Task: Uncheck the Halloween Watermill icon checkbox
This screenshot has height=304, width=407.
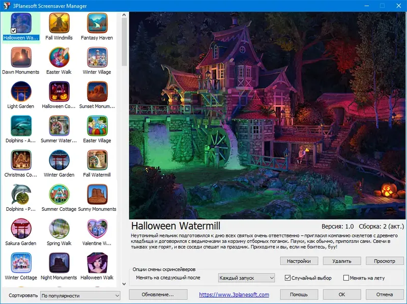Action: [14, 31]
